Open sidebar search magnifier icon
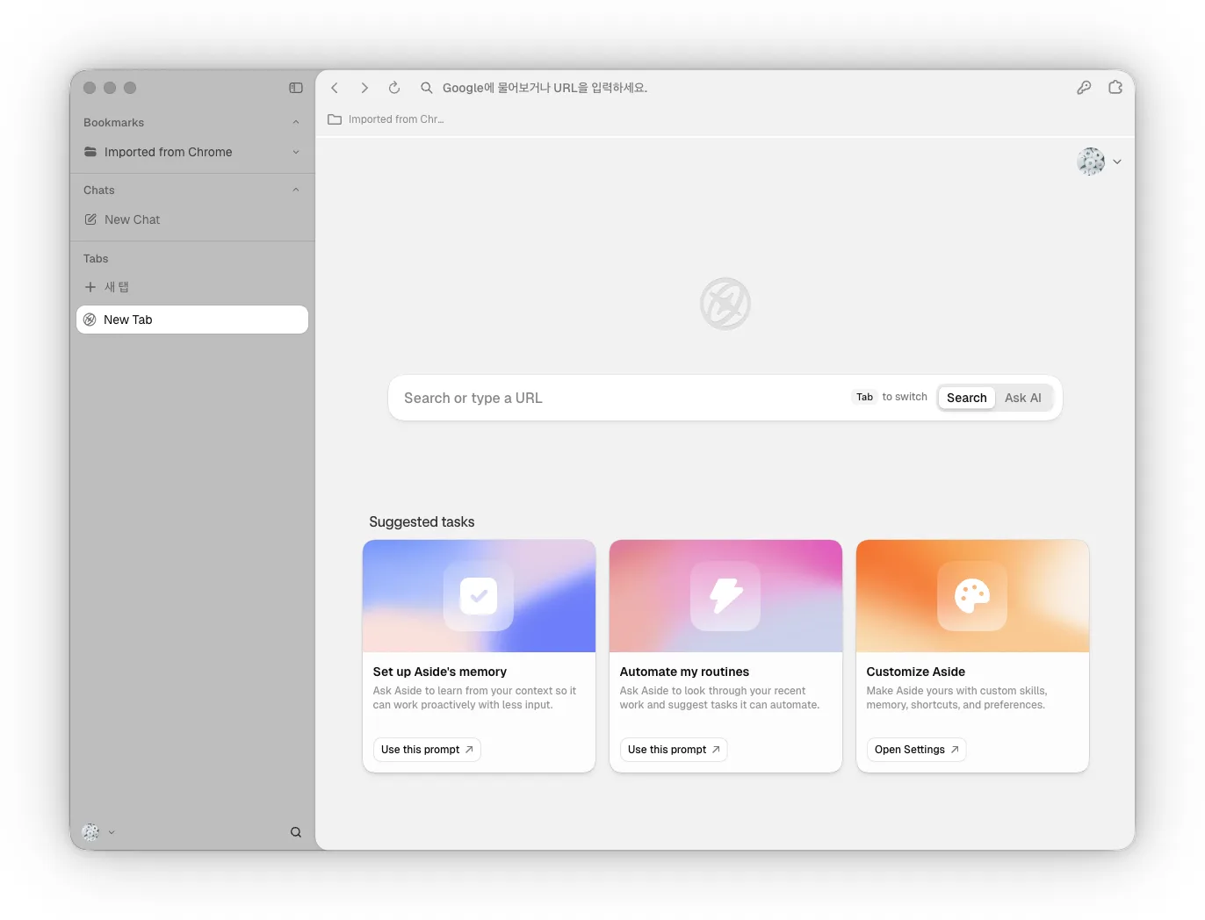 tap(296, 832)
